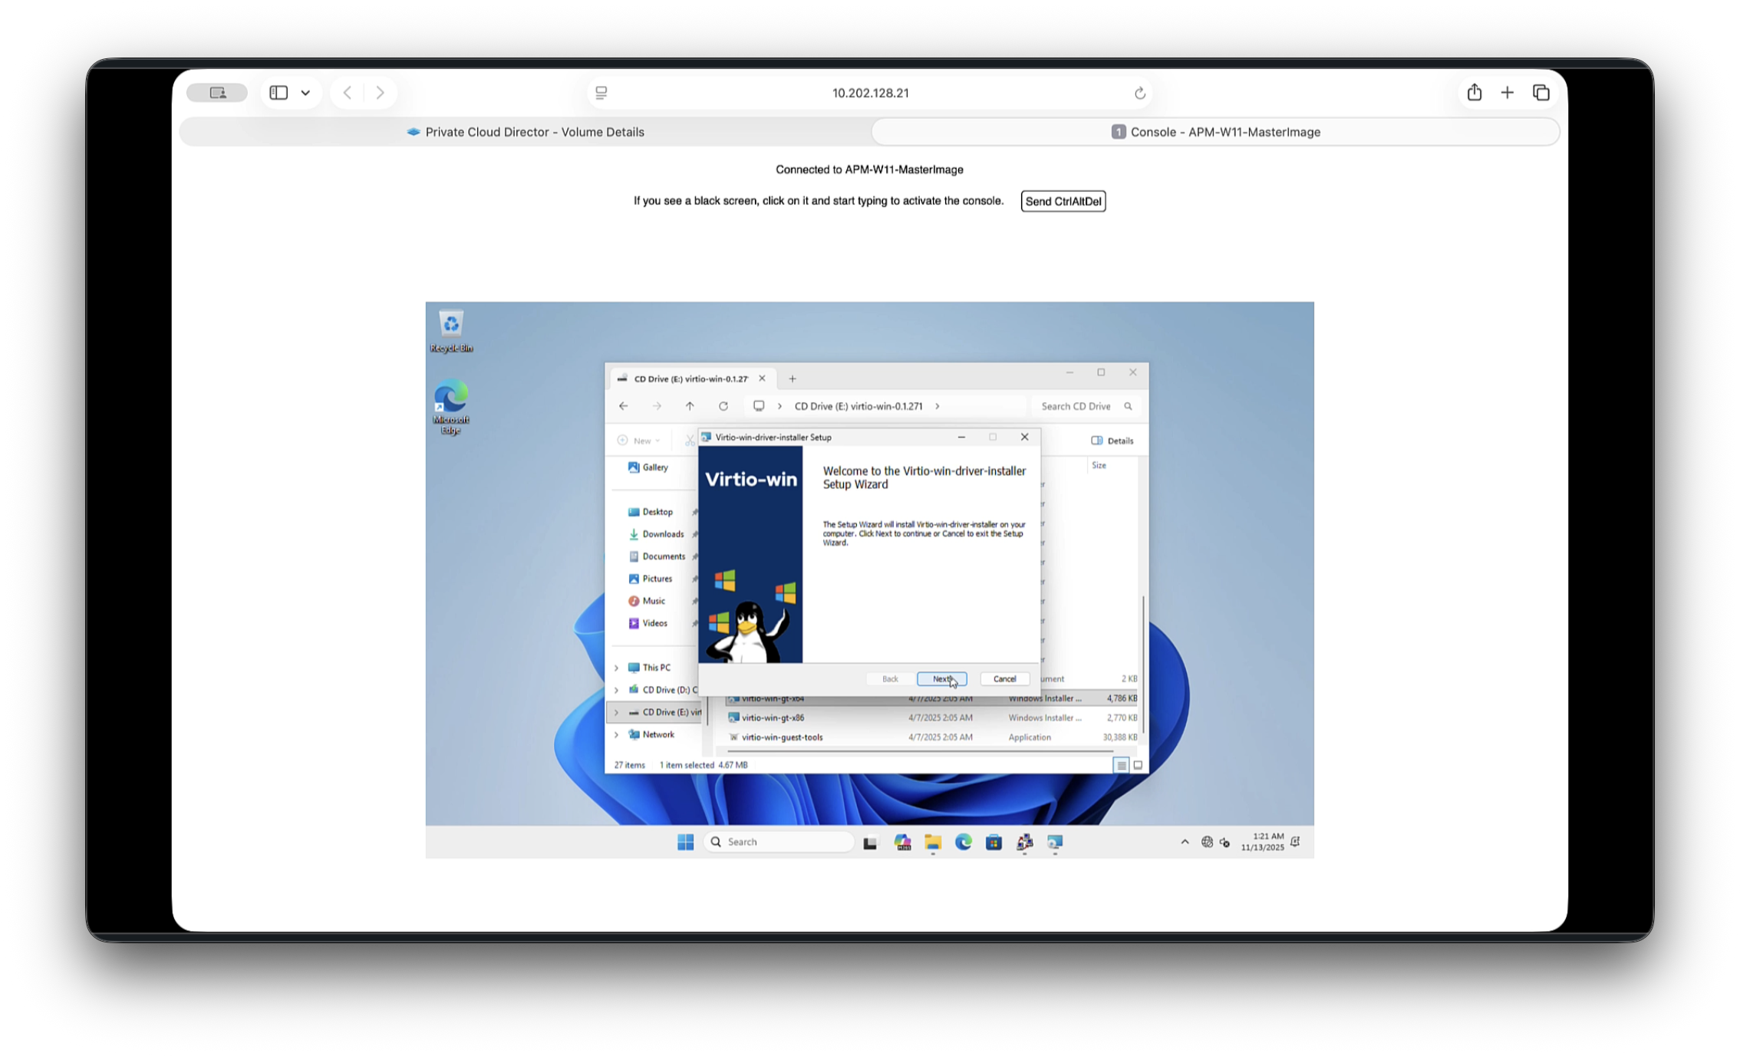Viewport: 1740px width, 1056px height.
Task: Open the New dropdown in Explorer
Action: click(x=638, y=441)
